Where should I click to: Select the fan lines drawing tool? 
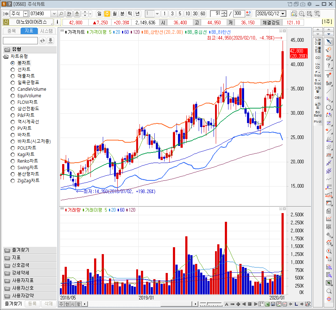click(x=329, y=139)
